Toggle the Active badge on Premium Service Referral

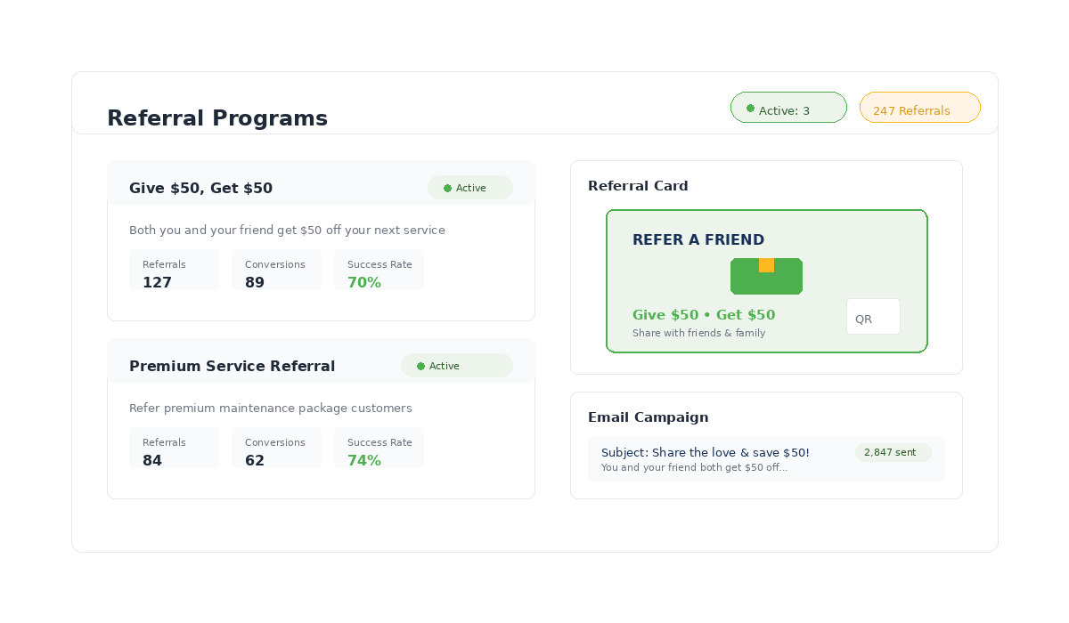(x=456, y=365)
